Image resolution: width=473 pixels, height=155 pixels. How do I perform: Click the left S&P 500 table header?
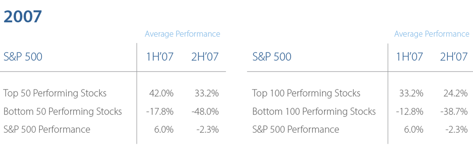pyautogui.click(x=23, y=57)
